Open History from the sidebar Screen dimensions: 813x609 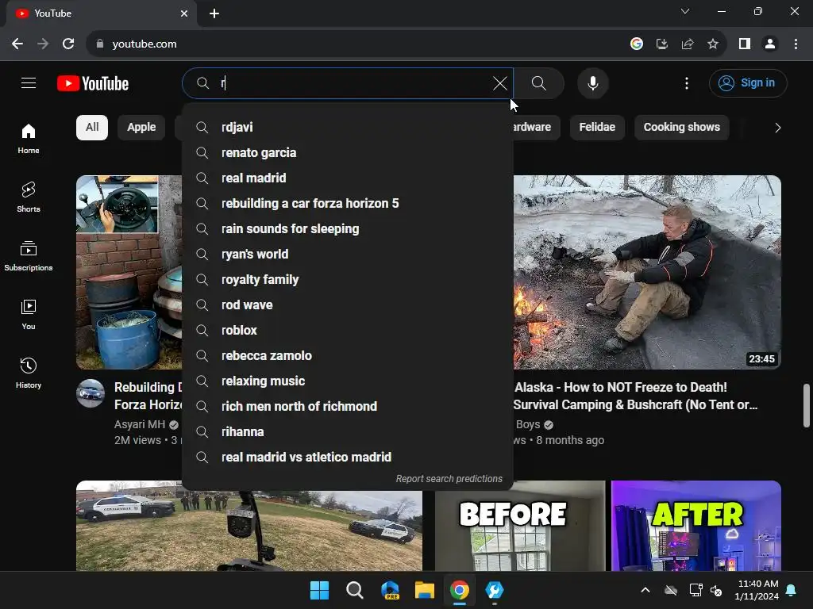click(29, 373)
